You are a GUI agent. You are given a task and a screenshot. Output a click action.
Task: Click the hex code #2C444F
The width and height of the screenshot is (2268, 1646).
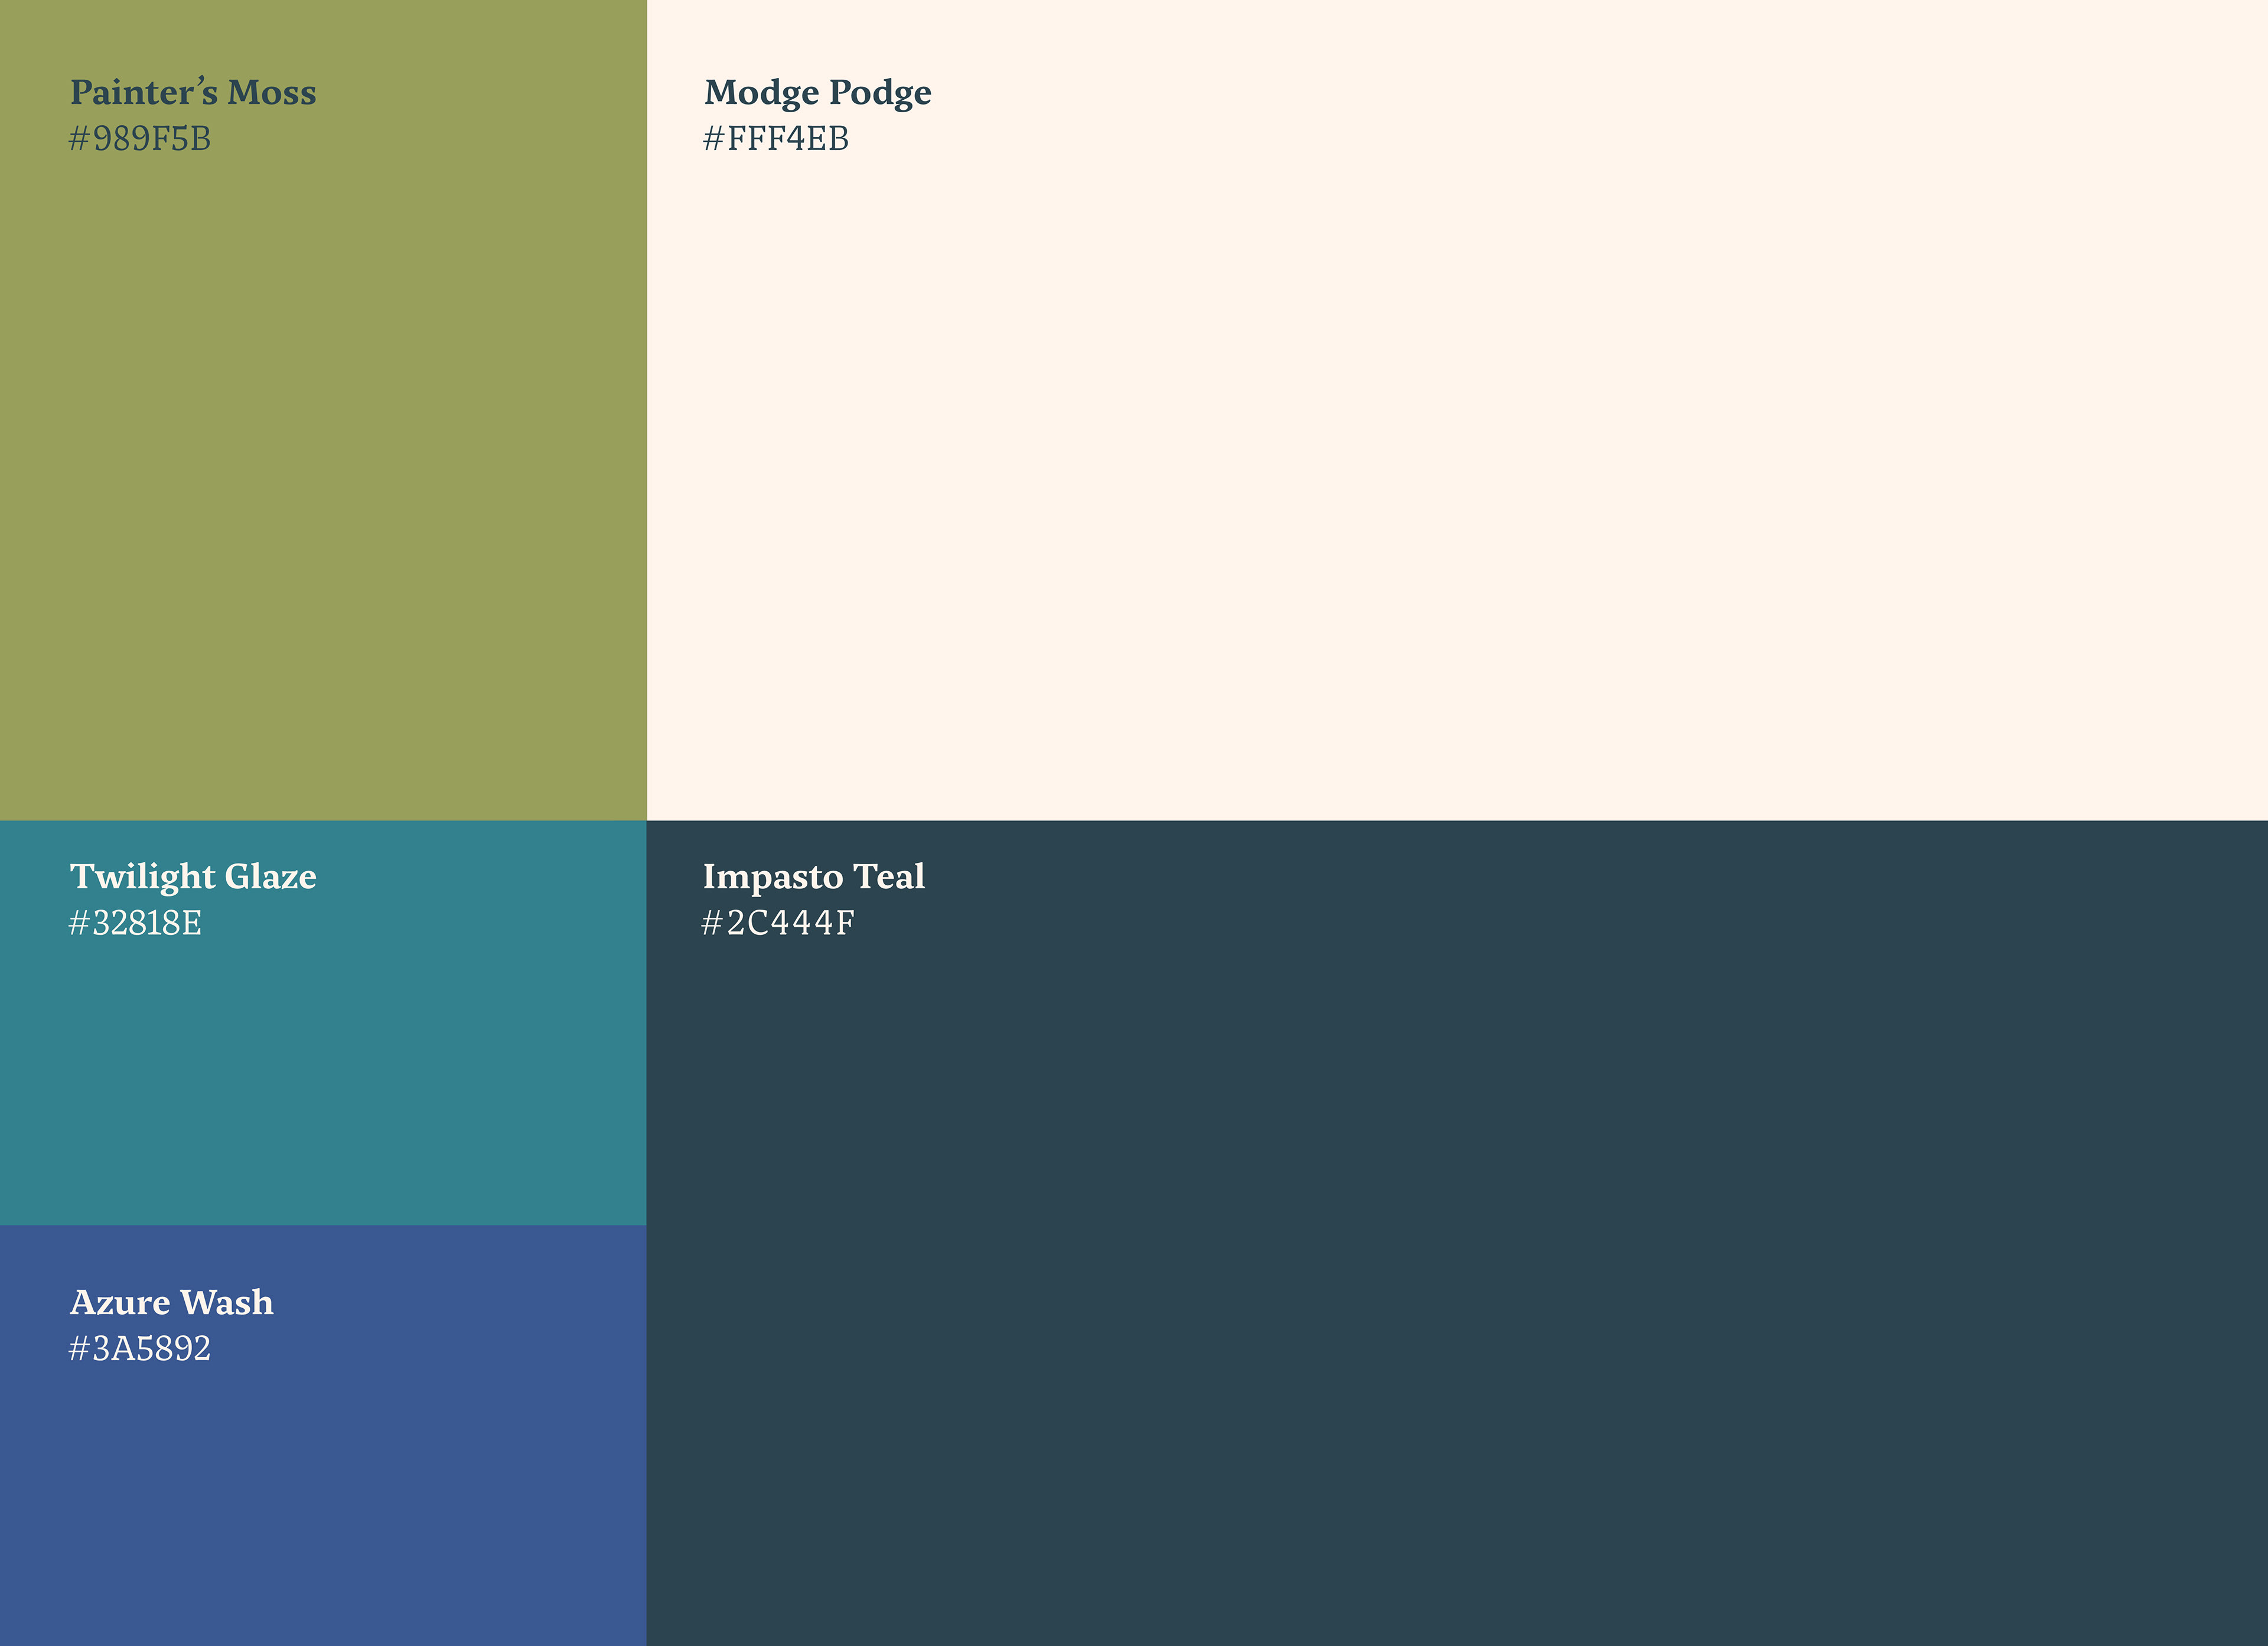[x=778, y=923]
